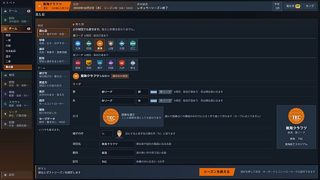The image size is (320, 180).
Task: Select the 近江 team icon
Action: [133, 45]
